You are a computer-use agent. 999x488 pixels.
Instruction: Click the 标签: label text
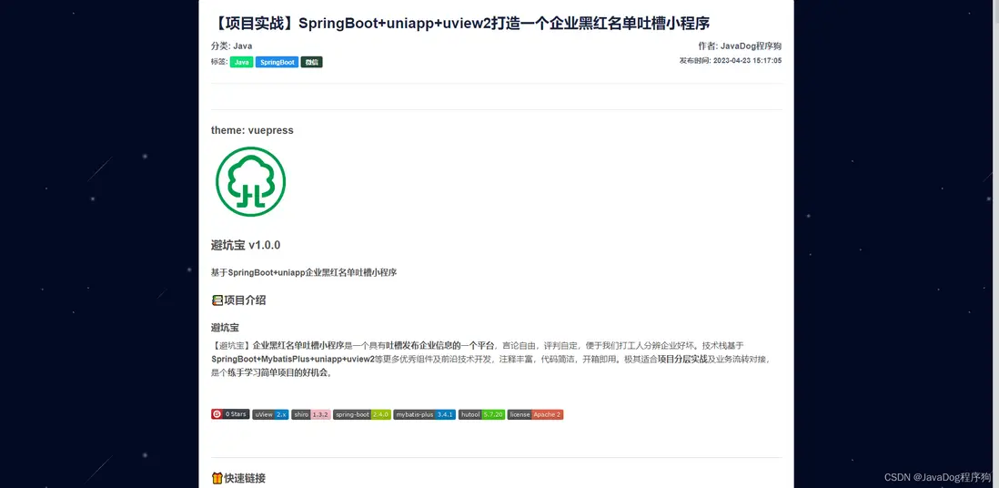[219, 62]
